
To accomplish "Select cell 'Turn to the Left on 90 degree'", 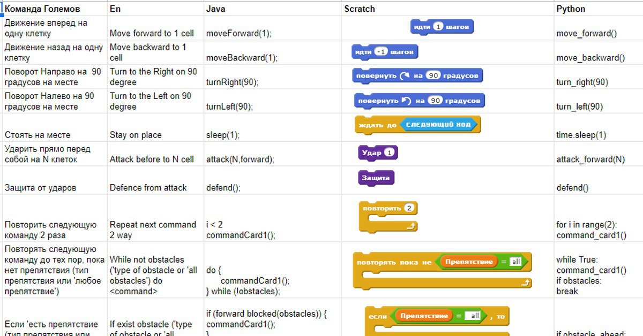I will 155,101.
